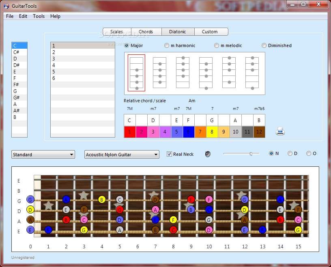The image size is (331, 267).
Task: Select the N display radio button
Action: pos(271,153)
